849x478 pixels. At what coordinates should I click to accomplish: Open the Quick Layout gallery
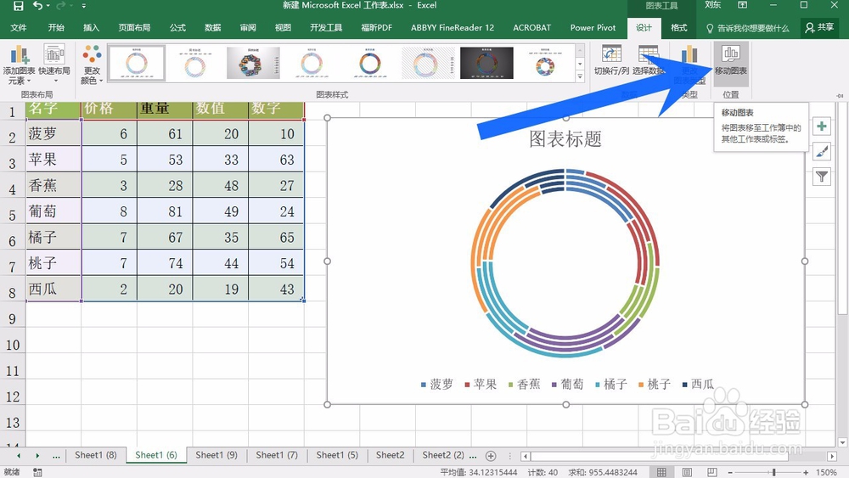(54, 65)
